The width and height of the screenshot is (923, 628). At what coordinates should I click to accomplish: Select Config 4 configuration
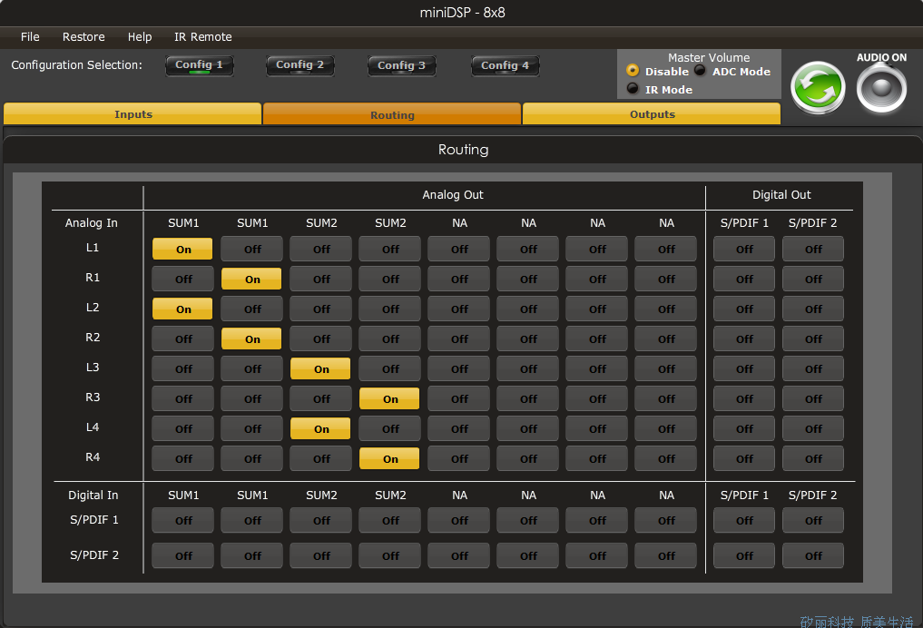(x=505, y=65)
